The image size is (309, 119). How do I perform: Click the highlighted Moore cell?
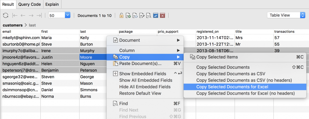(x=93, y=57)
